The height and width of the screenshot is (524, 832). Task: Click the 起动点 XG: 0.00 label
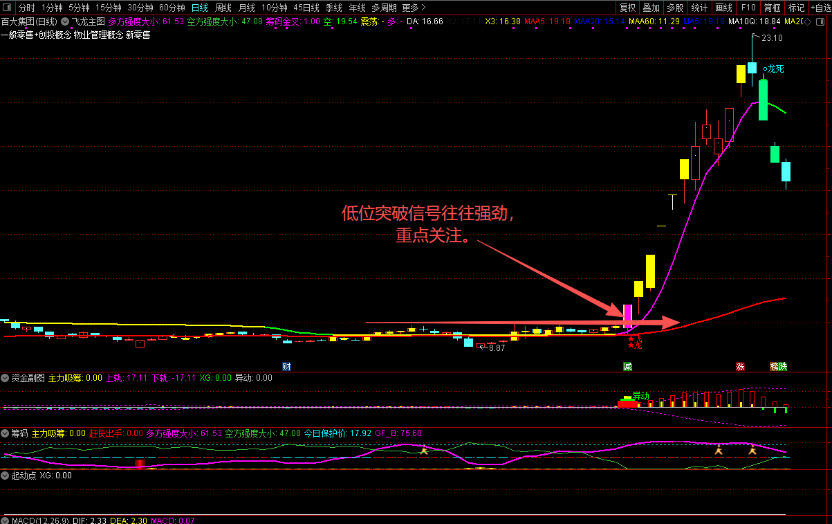click(x=41, y=476)
